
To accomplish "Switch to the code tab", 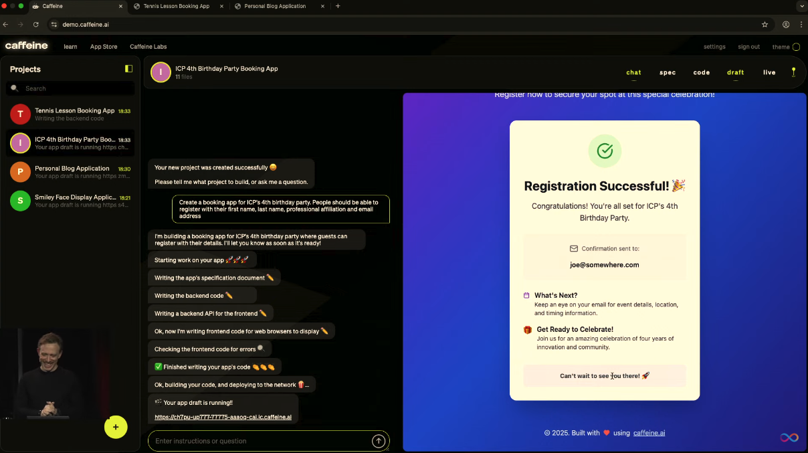I will click(702, 72).
